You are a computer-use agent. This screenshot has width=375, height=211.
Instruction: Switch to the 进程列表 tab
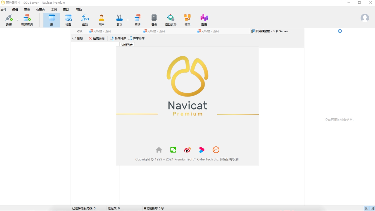pos(127,45)
